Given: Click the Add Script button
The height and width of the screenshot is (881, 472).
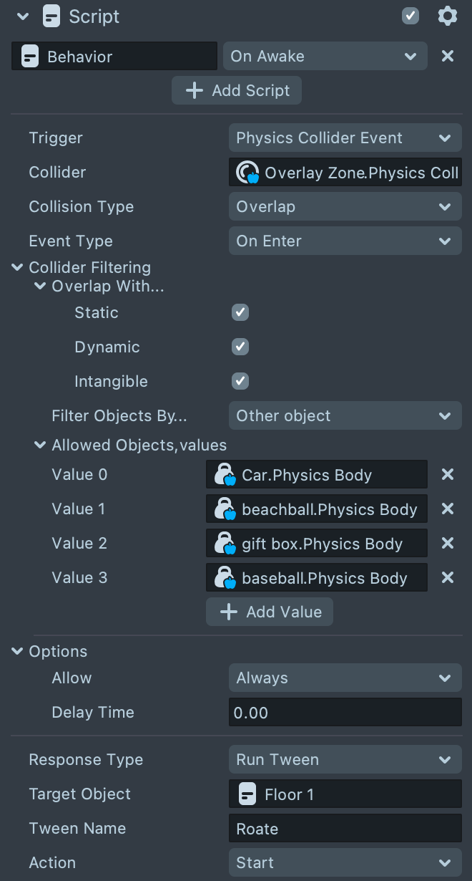Looking at the screenshot, I should pyautogui.click(x=237, y=91).
